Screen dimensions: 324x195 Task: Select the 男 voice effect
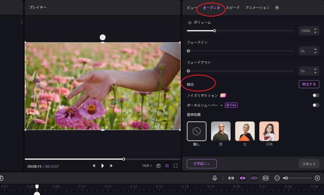tap(221, 131)
